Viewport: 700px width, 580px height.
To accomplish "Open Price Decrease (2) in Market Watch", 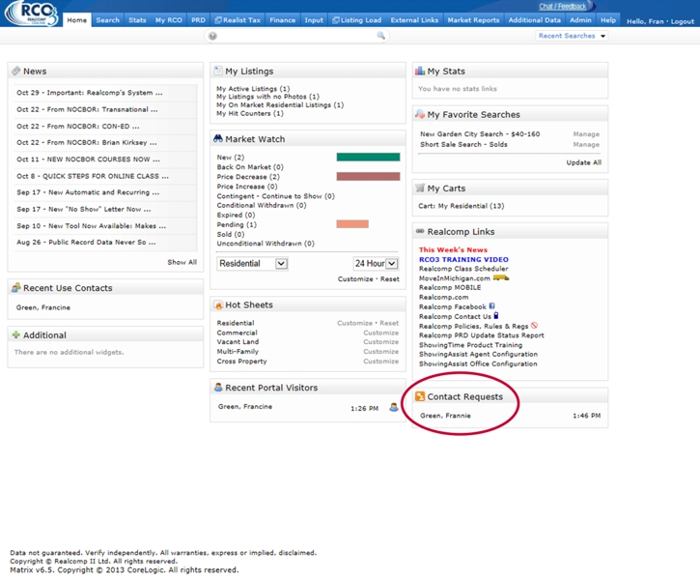I will [248, 177].
